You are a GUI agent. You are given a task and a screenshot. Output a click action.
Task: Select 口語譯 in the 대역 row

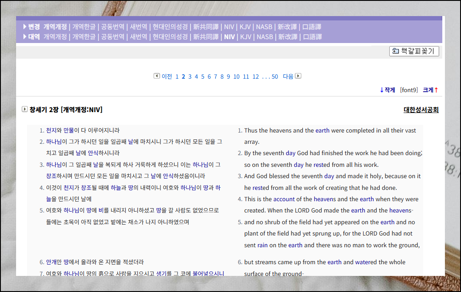point(313,37)
